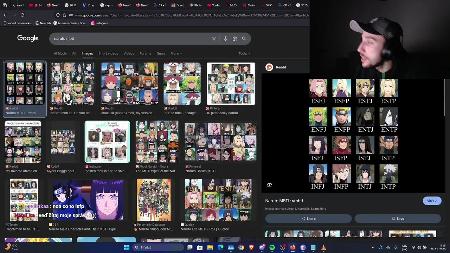
Task: Switch to Firefox in taskbar
Action: (x=293, y=247)
